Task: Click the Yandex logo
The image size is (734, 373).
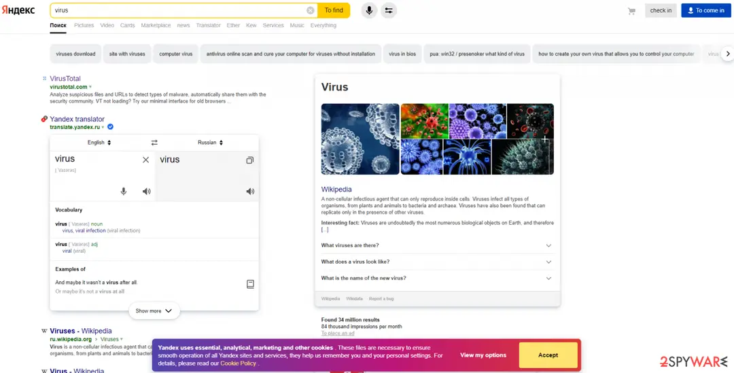Action: tap(18, 10)
